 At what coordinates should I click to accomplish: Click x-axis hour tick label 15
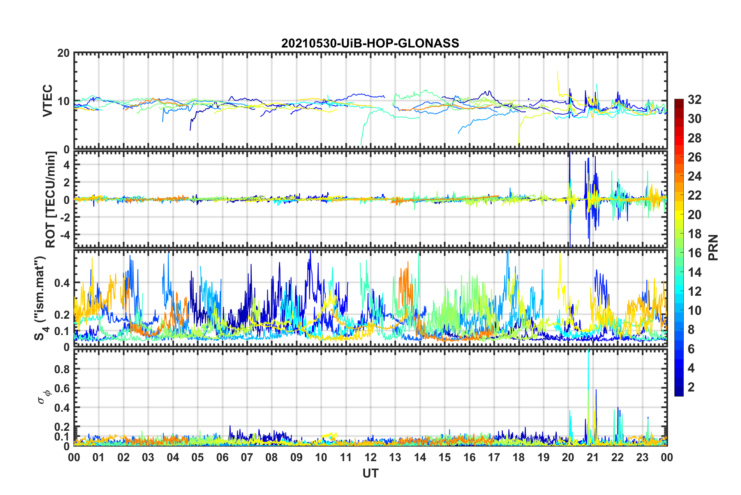click(x=445, y=457)
